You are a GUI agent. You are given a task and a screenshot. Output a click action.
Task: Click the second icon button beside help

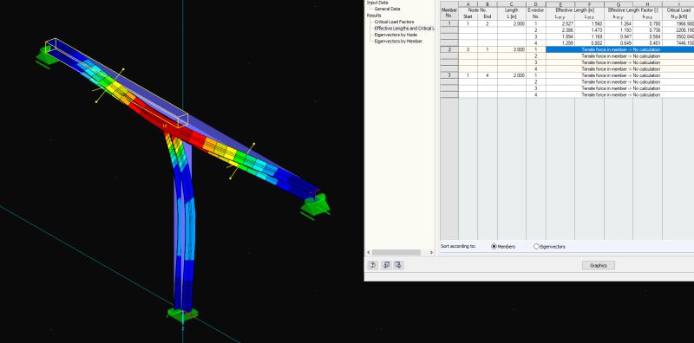click(x=385, y=265)
